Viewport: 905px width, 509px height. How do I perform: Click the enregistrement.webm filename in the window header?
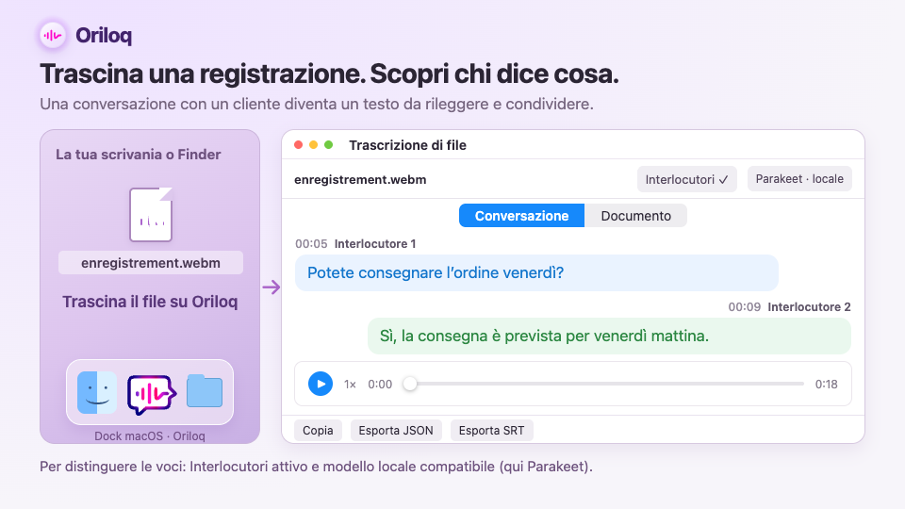point(360,179)
